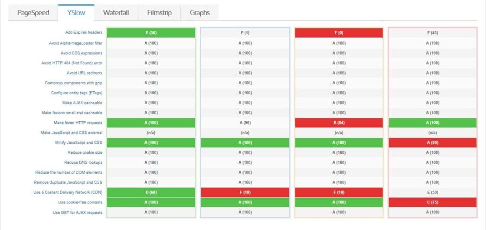Open Avoid CSS expressions rule

click(82, 53)
